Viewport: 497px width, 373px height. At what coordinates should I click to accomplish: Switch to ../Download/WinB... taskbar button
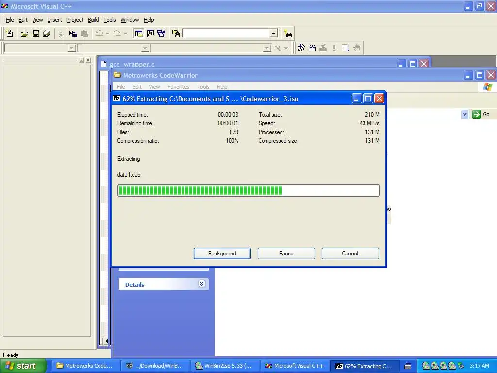[x=155, y=366]
